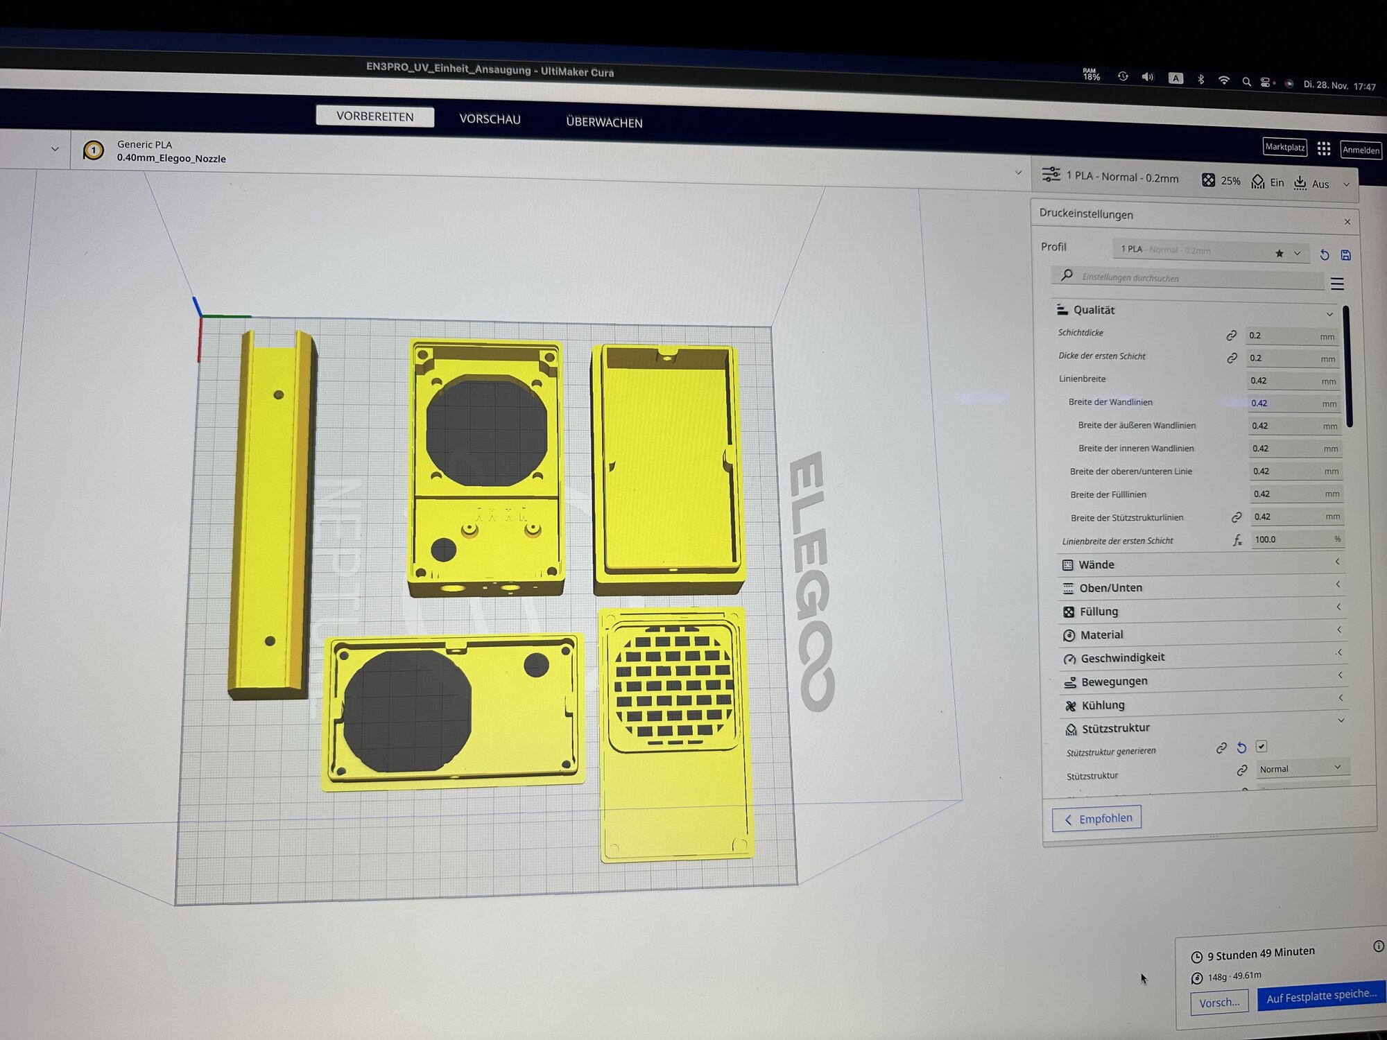Close the Druckeinstellungen panel
The image size is (1387, 1040).
tap(1347, 222)
